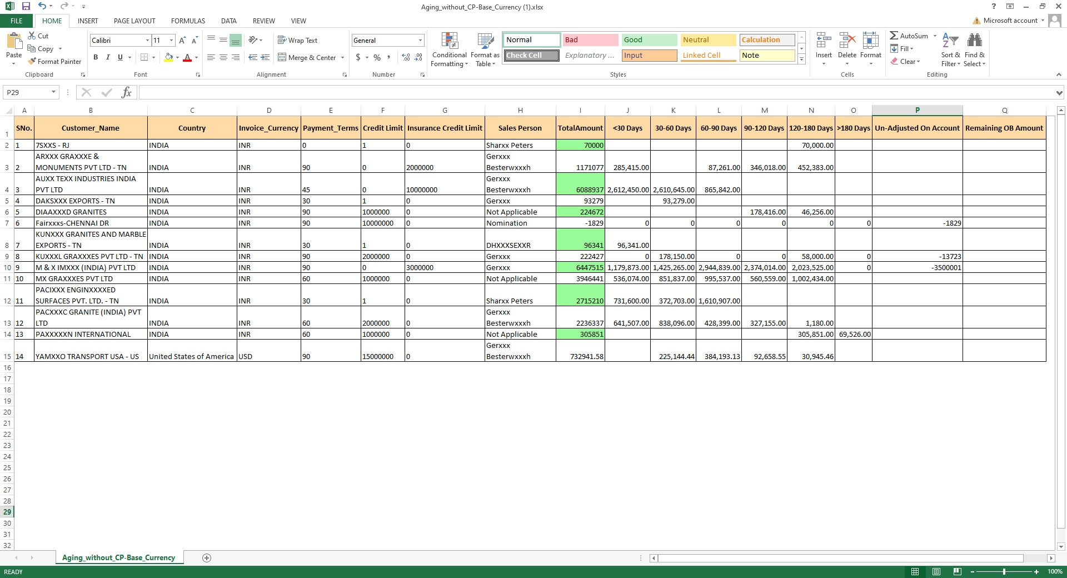Toggle Wrap Text for the cell
Image resolution: width=1067 pixels, height=578 pixels.
297,41
